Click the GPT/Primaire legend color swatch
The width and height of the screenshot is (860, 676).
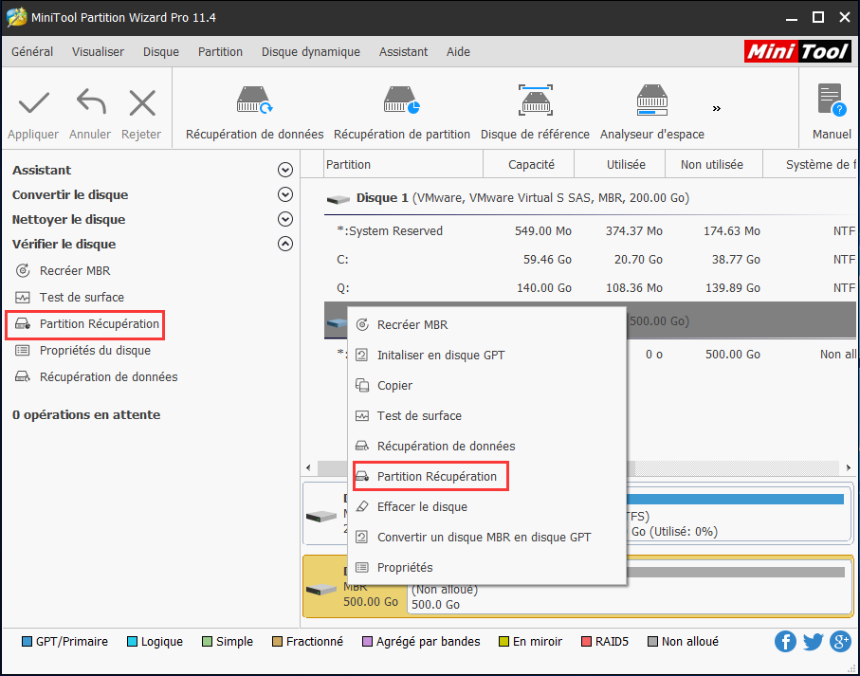pos(27,642)
